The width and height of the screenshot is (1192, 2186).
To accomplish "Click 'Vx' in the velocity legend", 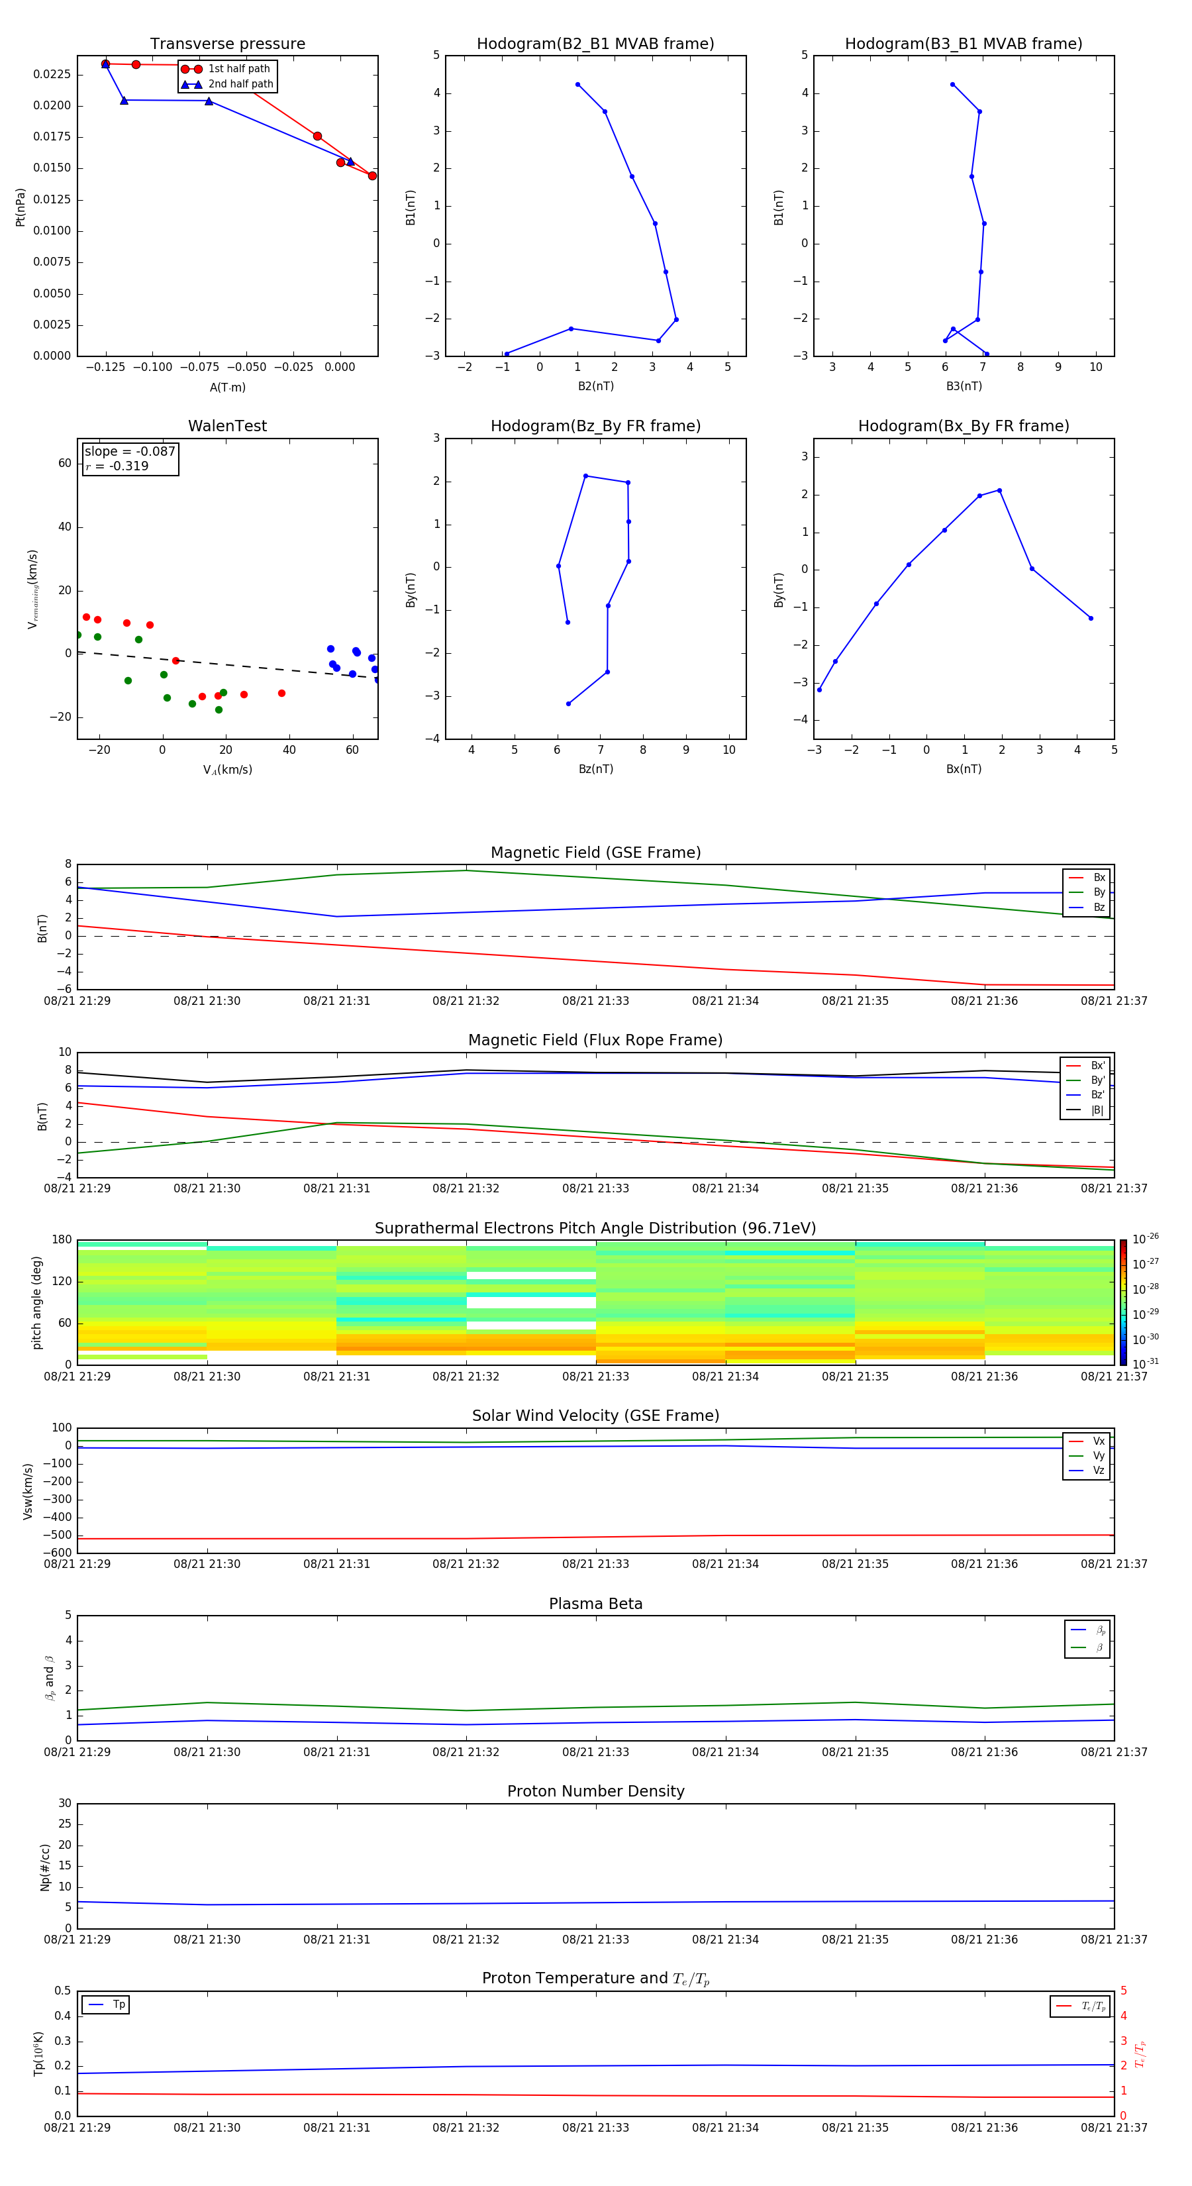I will (x=1087, y=1441).
